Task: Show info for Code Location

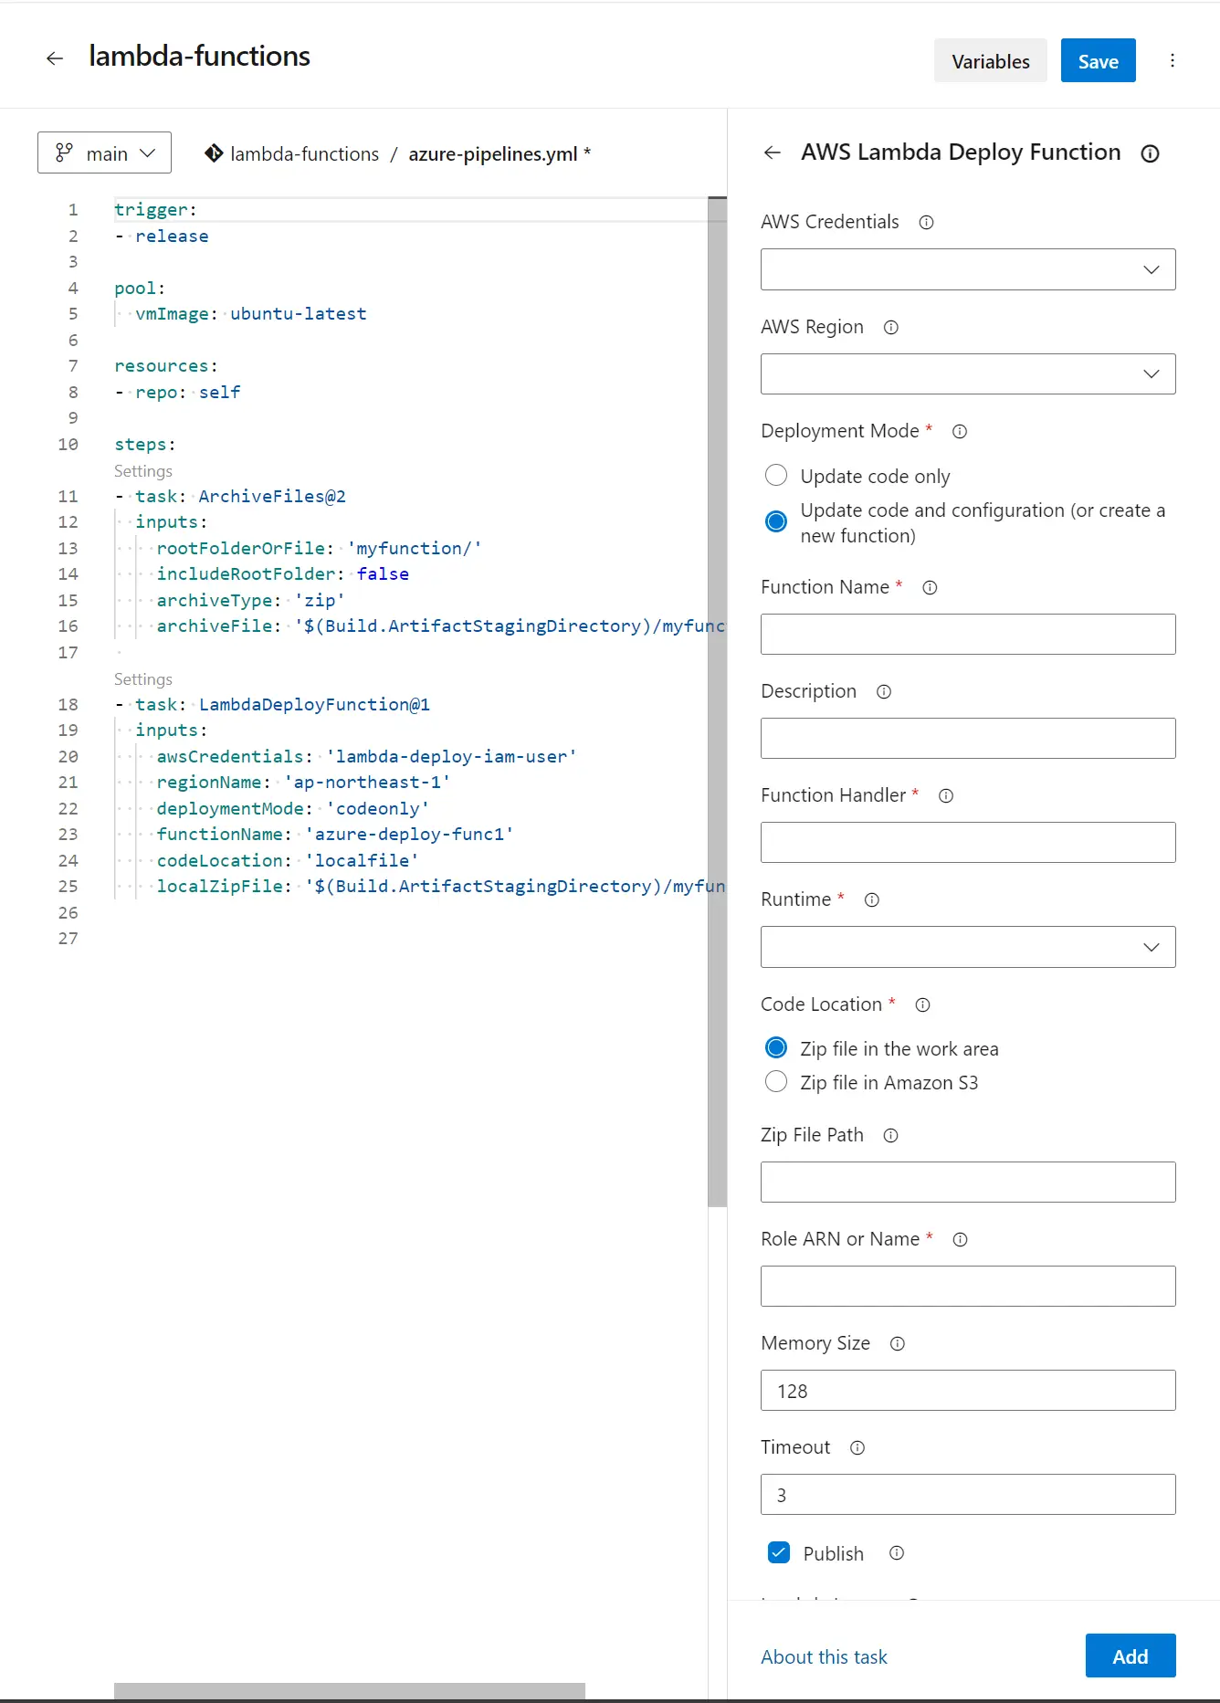Action: click(x=923, y=1004)
